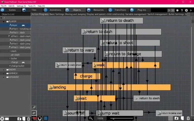Click the zoom slider track
This screenshot has width=194, height=121.
(122, 118)
